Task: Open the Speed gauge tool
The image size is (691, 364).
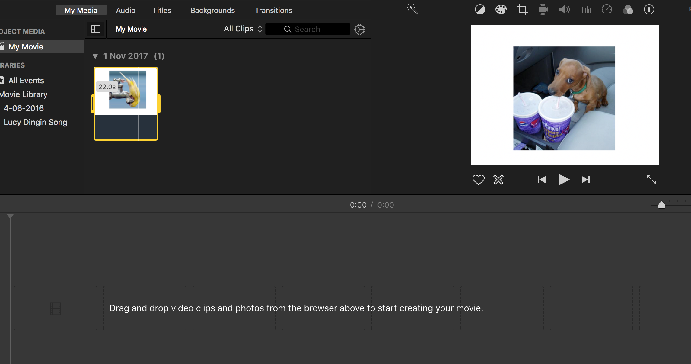Action: pos(607,10)
